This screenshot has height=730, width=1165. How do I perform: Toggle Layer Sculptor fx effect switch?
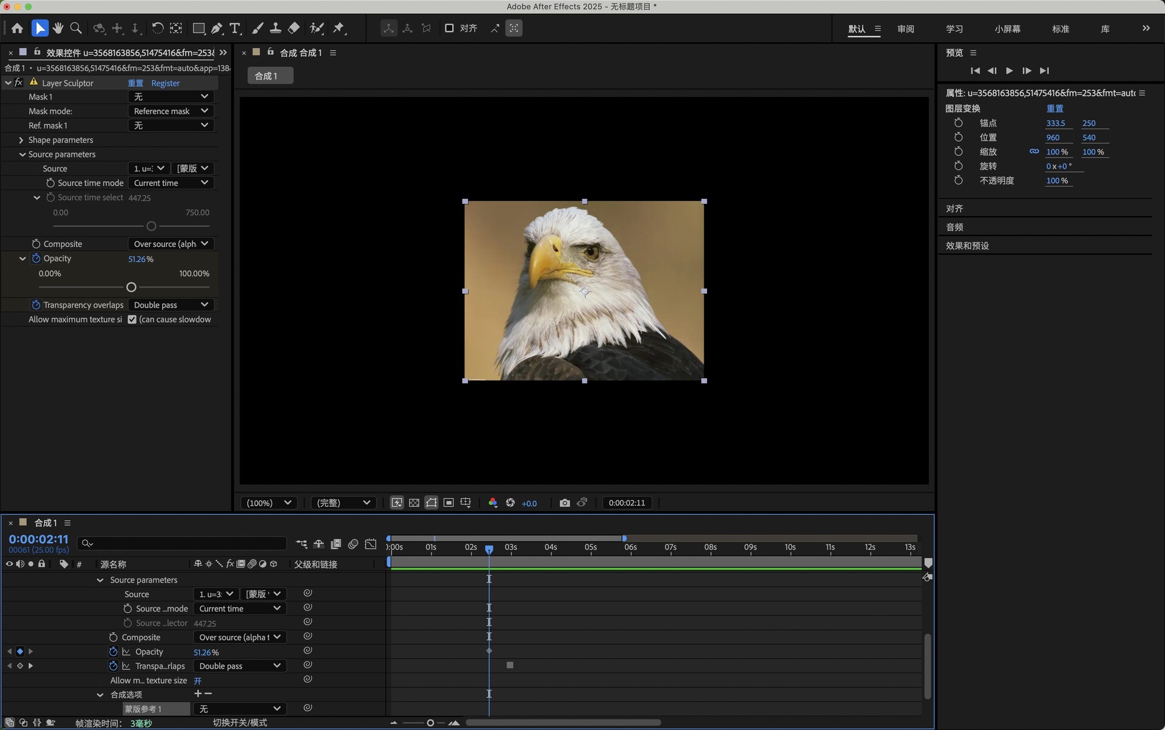tap(19, 83)
